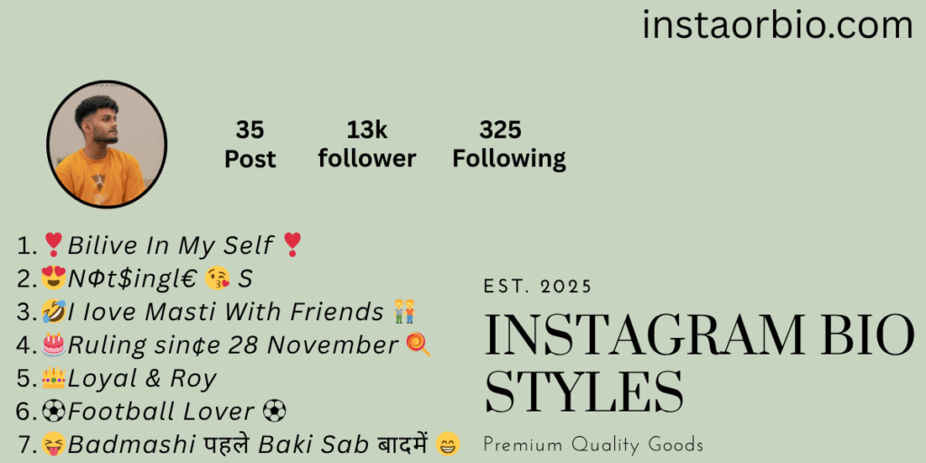Image resolution: width=926 pixels, height=463 pixels.
Task: Click the heart-eyes emoji on line 2
Action: pyautogui.click(x=53, y=279)
